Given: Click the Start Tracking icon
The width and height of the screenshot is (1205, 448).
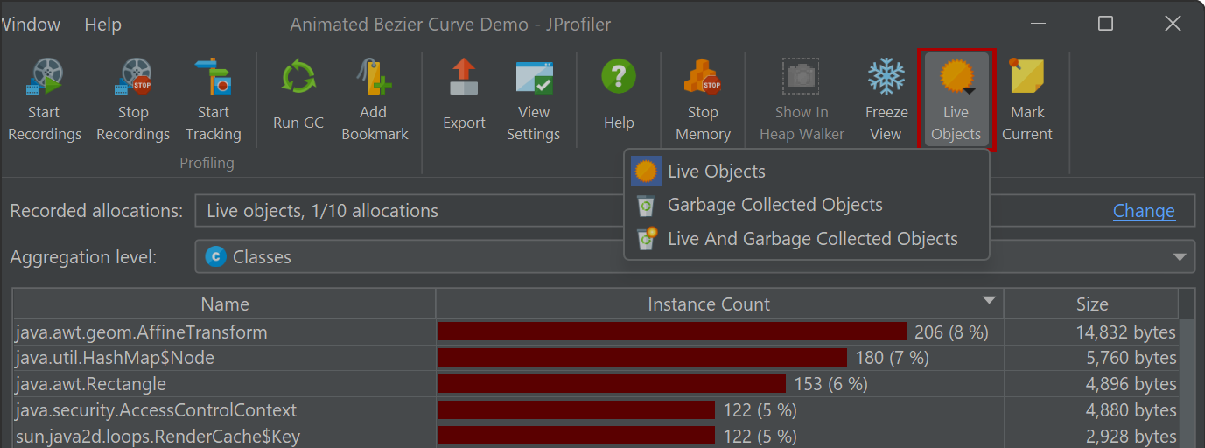Looking at the screenshot, I should pyautogui.click(x=213, y=79).
